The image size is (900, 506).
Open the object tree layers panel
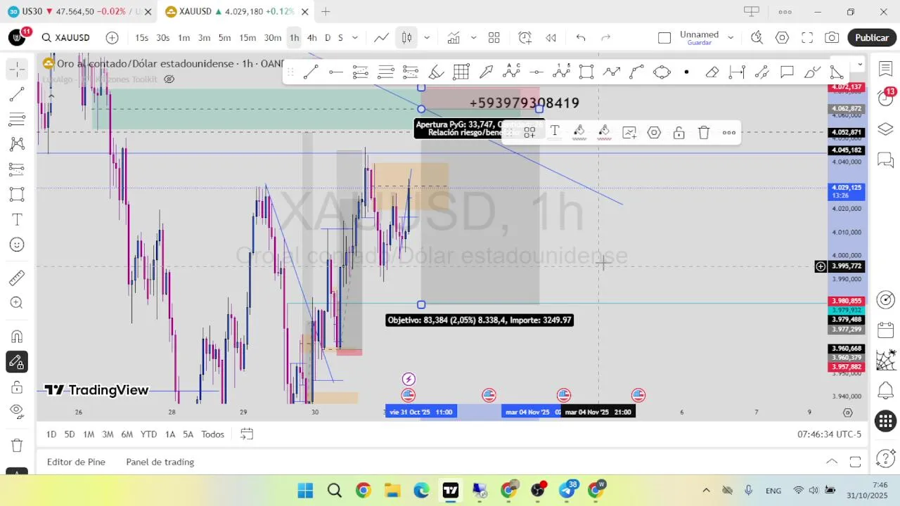tap(885, 129)
